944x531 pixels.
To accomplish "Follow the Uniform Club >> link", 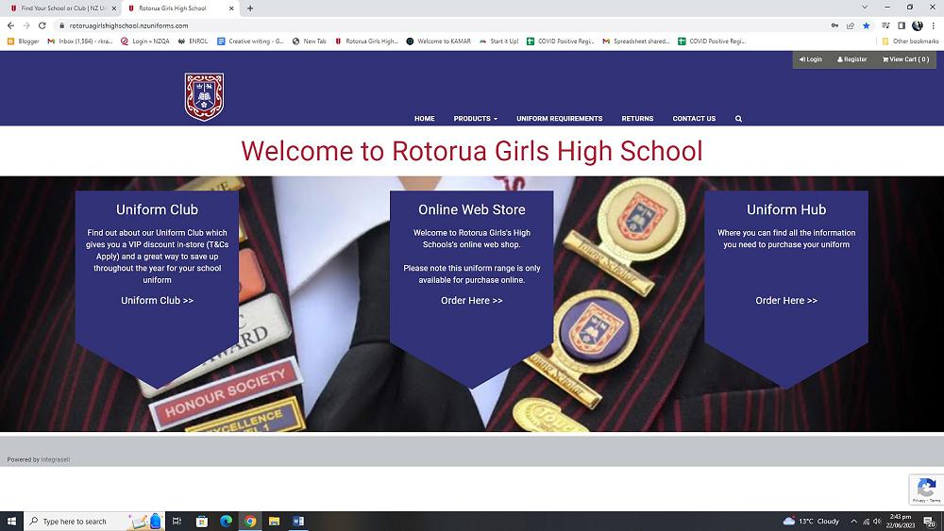I will pyautogui.click(x=157, y=301).
